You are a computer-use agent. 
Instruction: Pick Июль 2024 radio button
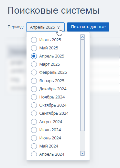point(34,130)
